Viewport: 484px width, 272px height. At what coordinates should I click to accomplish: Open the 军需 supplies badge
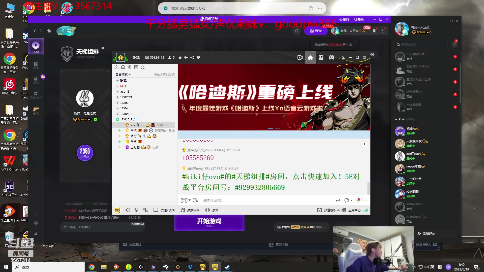coord(66,31)
